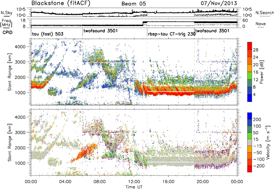Click the '200' Velocity colorbar value
The width and height of the screenshot is (274, 189).
[257, 119]
